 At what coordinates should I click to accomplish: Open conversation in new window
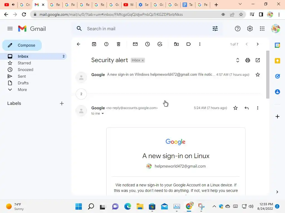click(x=258, y=60)
